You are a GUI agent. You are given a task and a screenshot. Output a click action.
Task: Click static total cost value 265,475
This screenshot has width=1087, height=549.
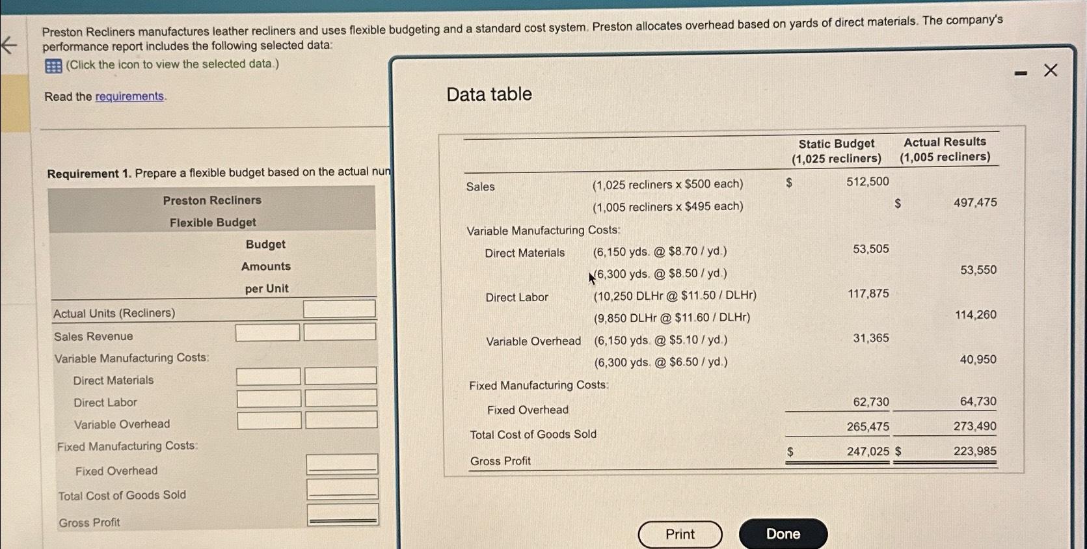868,427
